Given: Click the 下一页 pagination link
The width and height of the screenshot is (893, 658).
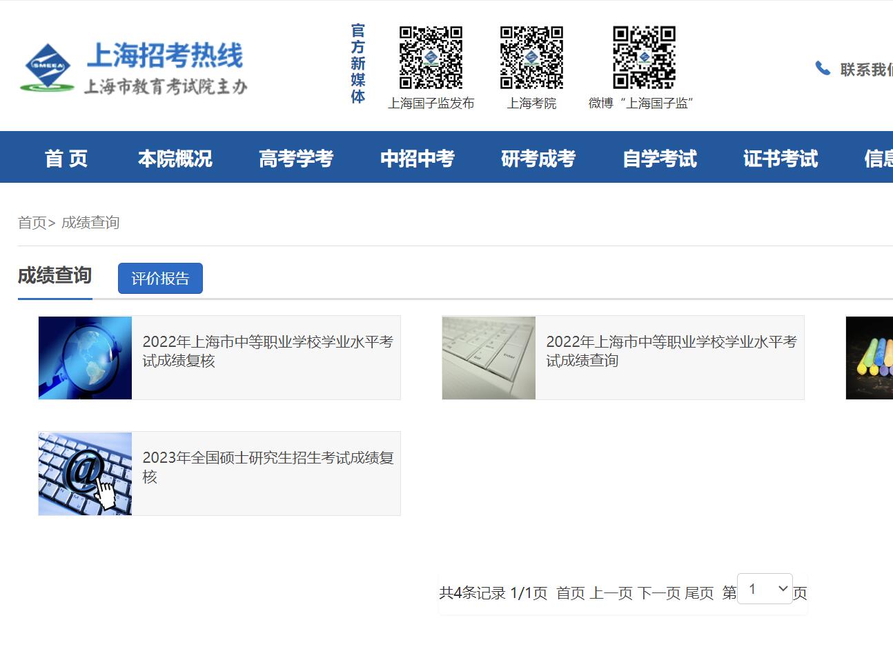Looking at the screenshot, I should 659,593.
